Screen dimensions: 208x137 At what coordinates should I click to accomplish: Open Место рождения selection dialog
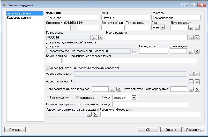point(191,38)
